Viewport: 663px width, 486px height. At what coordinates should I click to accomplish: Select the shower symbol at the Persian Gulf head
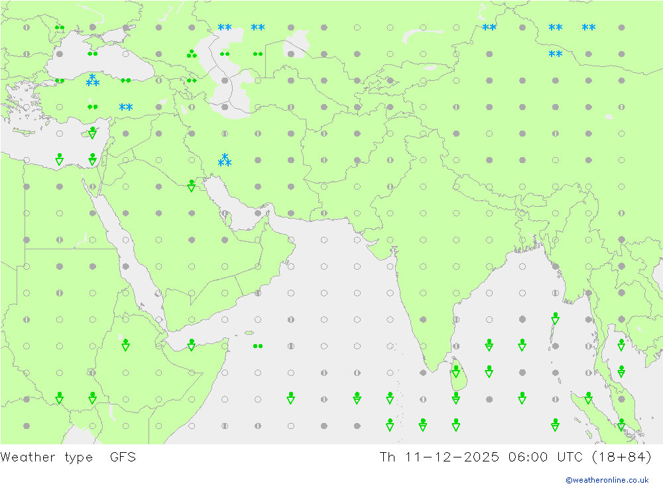point(192,186)
